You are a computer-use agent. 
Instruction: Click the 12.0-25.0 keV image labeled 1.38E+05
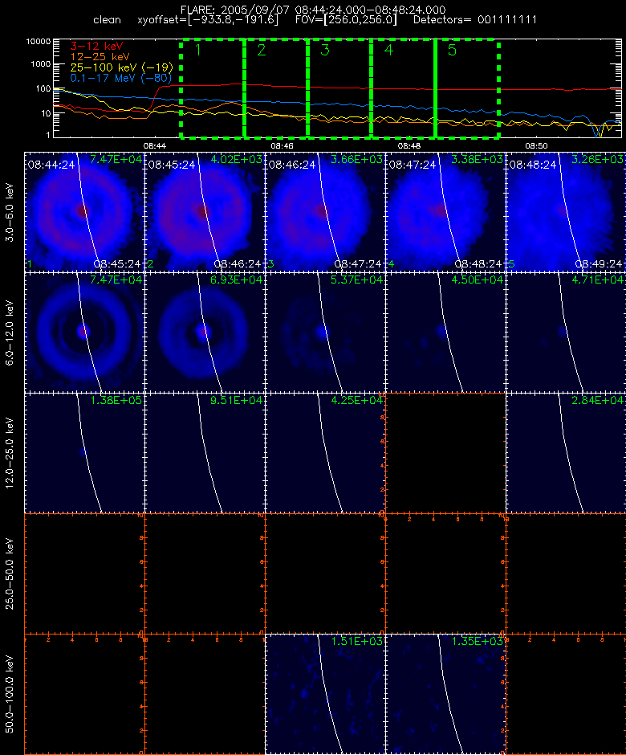[84, 453]
